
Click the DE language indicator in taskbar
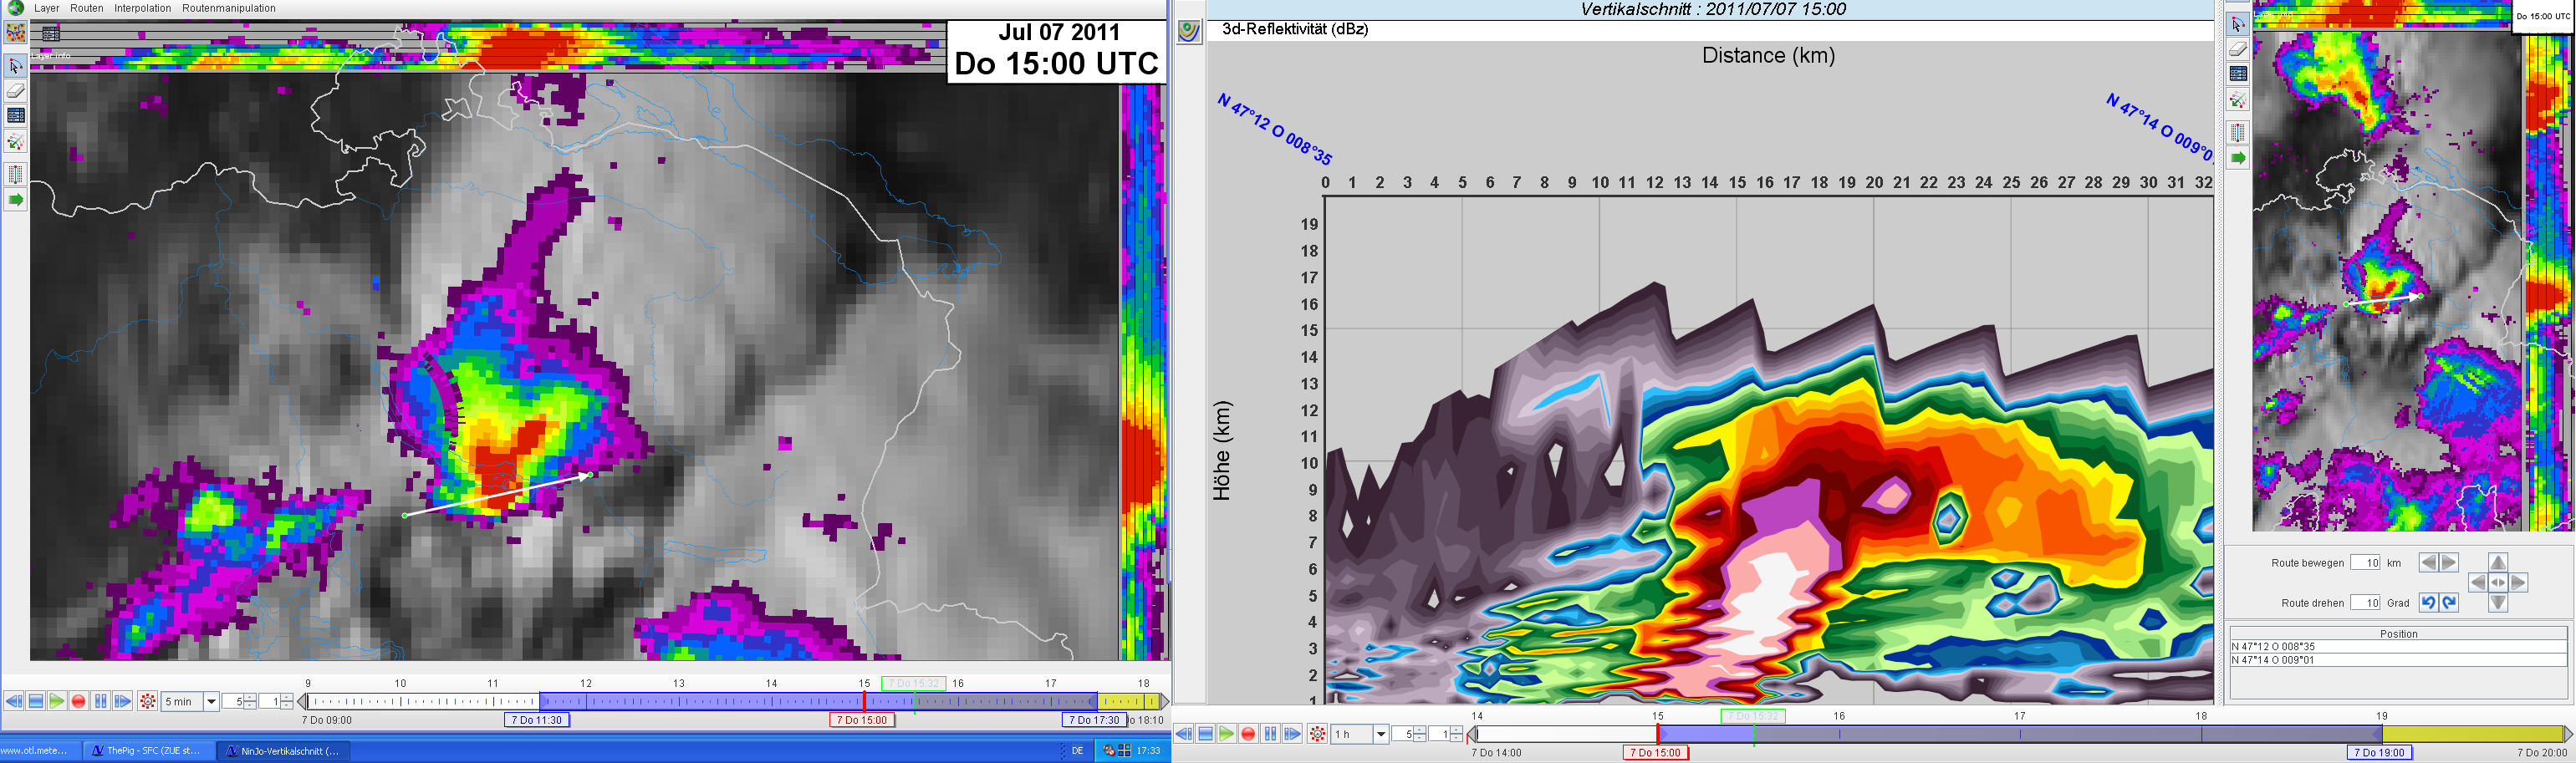[x=1077, y=751]
